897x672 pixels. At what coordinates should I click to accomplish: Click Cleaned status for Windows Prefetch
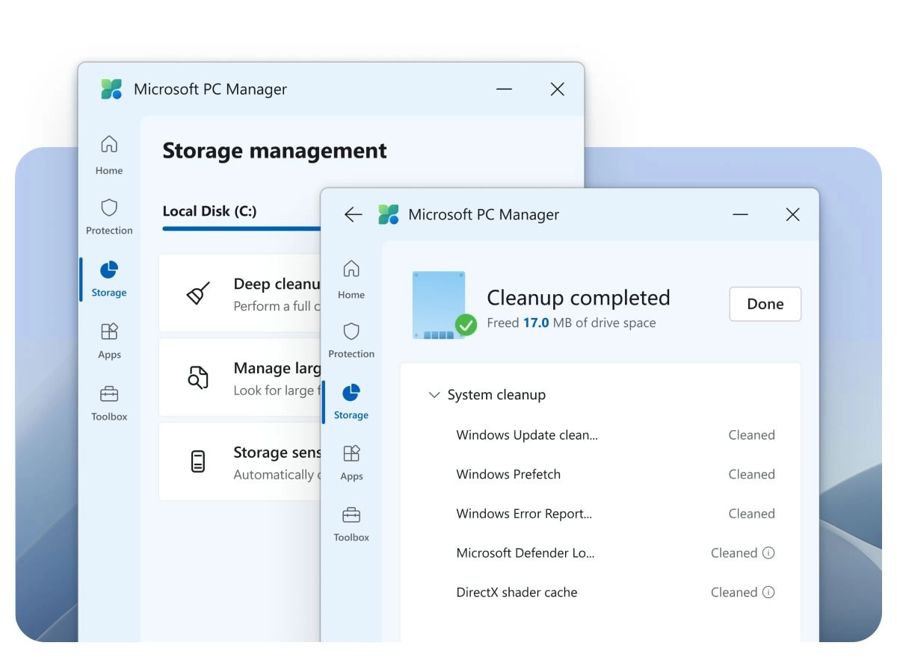(x=752, y=474)
